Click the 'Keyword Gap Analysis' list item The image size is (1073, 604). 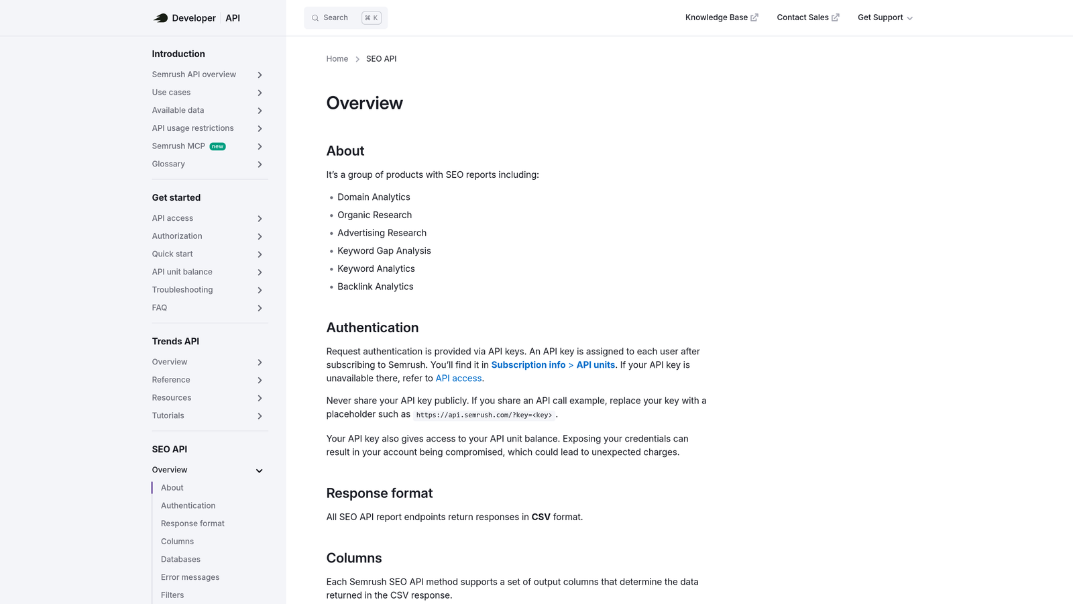pos(384,251)
